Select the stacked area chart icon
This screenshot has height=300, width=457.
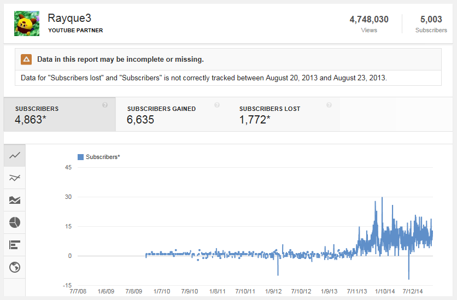[x=15, y=200]
